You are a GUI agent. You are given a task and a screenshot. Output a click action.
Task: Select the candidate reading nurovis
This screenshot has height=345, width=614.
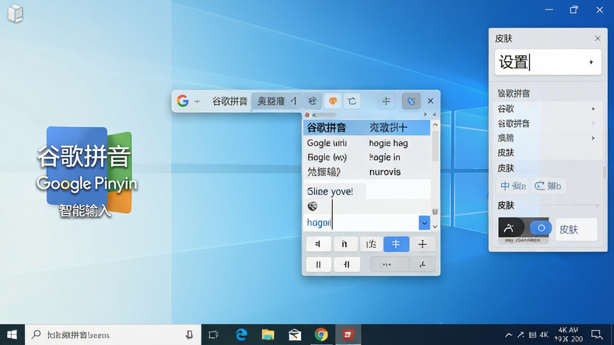(x=385, y=172)
